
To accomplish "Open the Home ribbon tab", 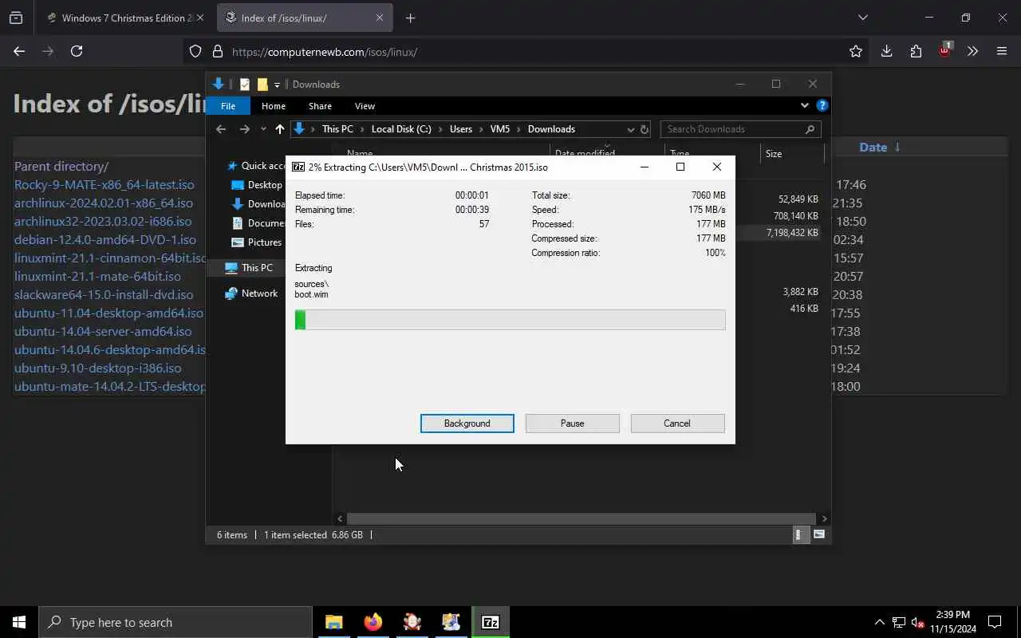I will pos(274,106).
